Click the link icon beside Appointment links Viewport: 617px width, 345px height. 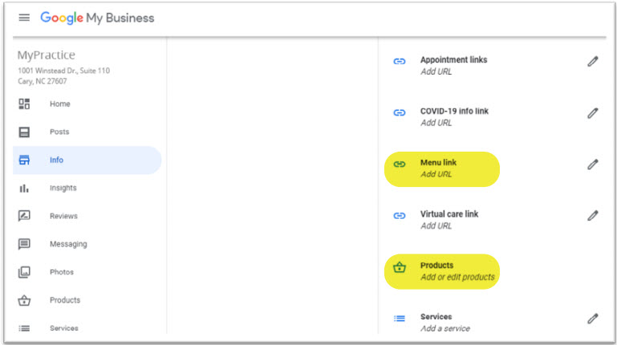(x=400, y=61)
